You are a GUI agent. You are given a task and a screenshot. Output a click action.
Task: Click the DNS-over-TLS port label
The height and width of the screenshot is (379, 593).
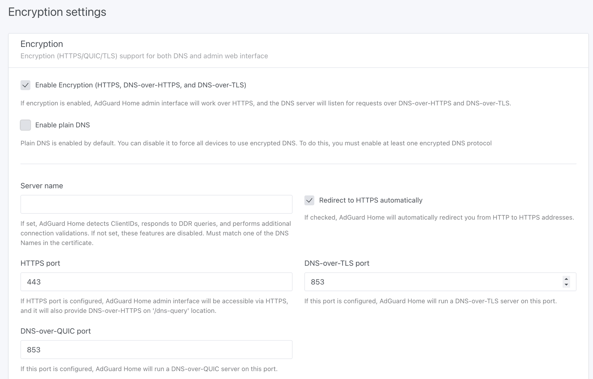click(337, 263)
